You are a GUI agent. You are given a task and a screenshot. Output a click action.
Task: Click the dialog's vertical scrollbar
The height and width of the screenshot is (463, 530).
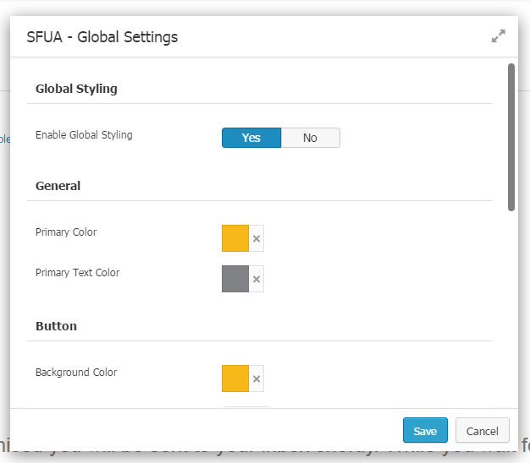(x=511, y=135)
